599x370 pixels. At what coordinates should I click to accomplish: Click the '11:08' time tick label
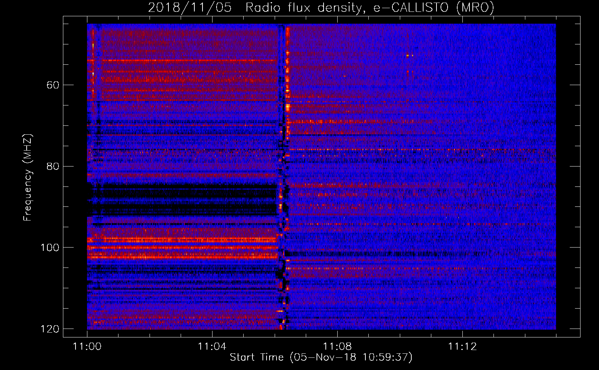tap(337, 346)
